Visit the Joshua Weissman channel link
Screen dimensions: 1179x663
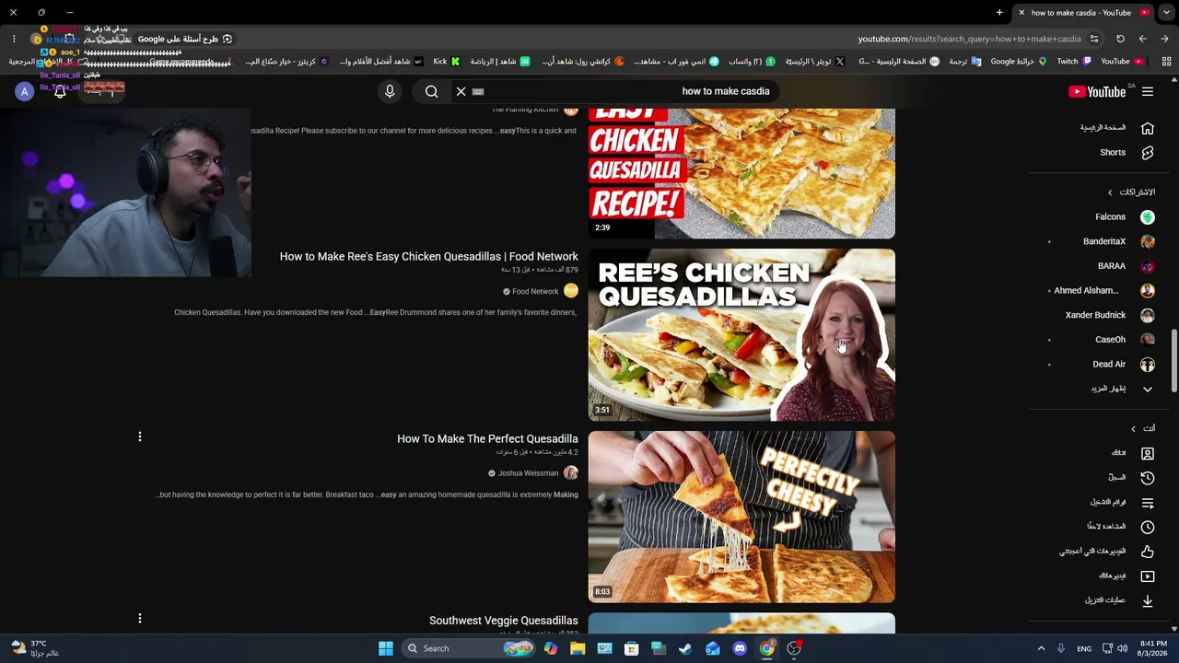[x=529, y=473]
